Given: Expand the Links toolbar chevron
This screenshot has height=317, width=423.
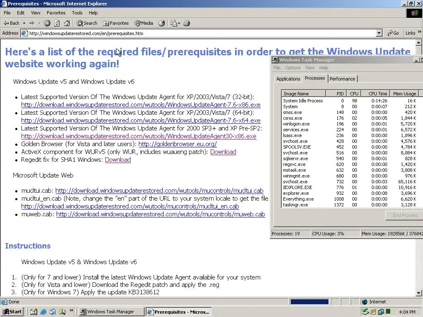Looking at the screenshot, I should (419, 32).
